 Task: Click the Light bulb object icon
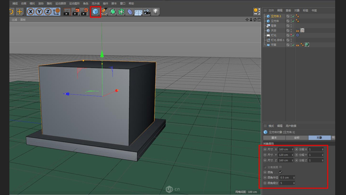155,12
